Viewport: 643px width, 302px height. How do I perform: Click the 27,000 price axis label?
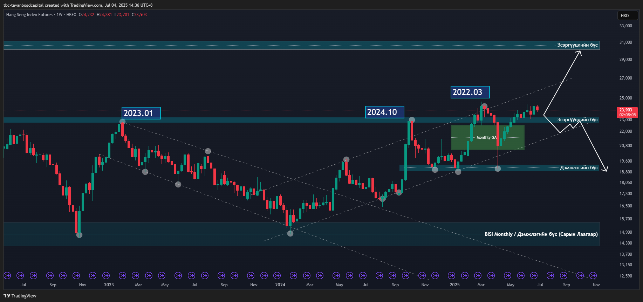(626, 78)
